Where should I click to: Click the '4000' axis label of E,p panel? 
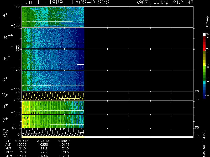tap(16, 128)
